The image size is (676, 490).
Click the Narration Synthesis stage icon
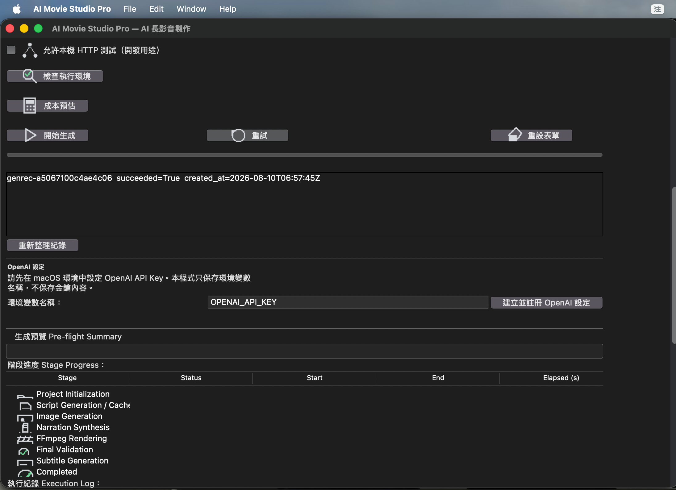(x=25, y=428)
